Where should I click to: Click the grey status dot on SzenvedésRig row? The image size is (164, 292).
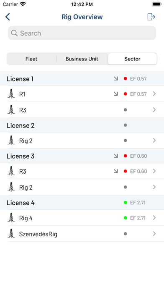pos(126,234)
